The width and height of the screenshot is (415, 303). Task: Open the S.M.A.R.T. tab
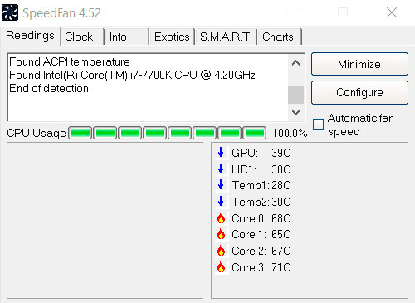tap(226, 37)
